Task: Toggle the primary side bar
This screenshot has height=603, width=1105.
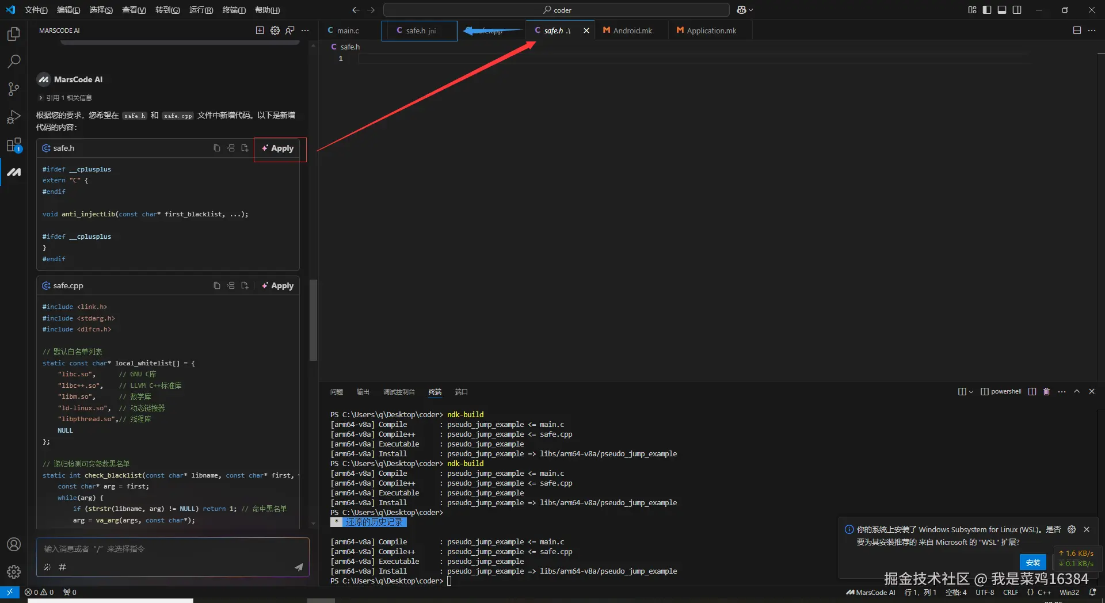Action: click(987, 10)
